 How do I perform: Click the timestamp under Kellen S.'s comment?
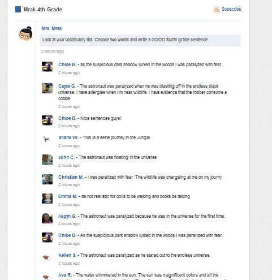click(x=69, y=263)
